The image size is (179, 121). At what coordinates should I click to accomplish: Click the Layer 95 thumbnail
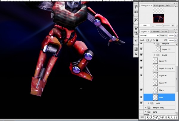[155, 61]
